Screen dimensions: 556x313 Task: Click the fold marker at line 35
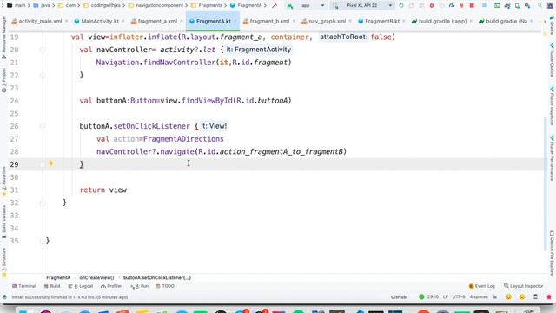43,242
